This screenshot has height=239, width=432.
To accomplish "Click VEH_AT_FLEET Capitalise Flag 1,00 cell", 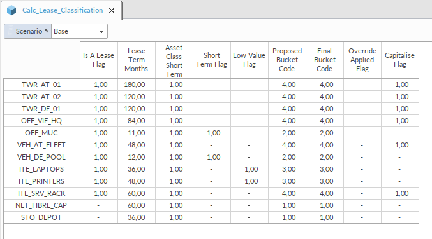I will click(x=399, y=145).
